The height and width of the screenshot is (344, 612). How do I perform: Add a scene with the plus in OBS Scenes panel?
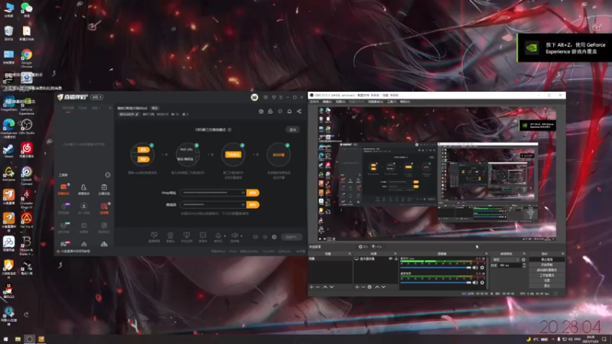[311, 287]
